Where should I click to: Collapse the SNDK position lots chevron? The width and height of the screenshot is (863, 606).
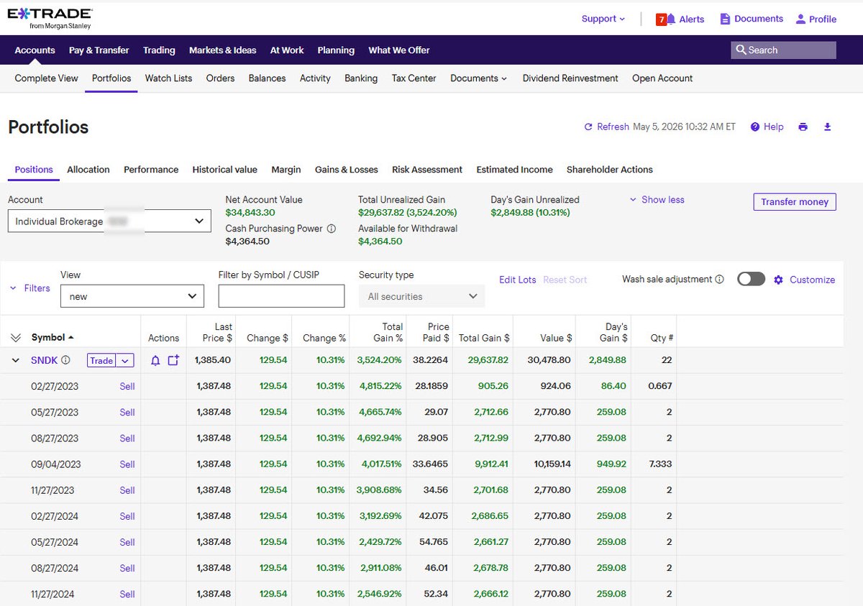(x=16, y=360)
